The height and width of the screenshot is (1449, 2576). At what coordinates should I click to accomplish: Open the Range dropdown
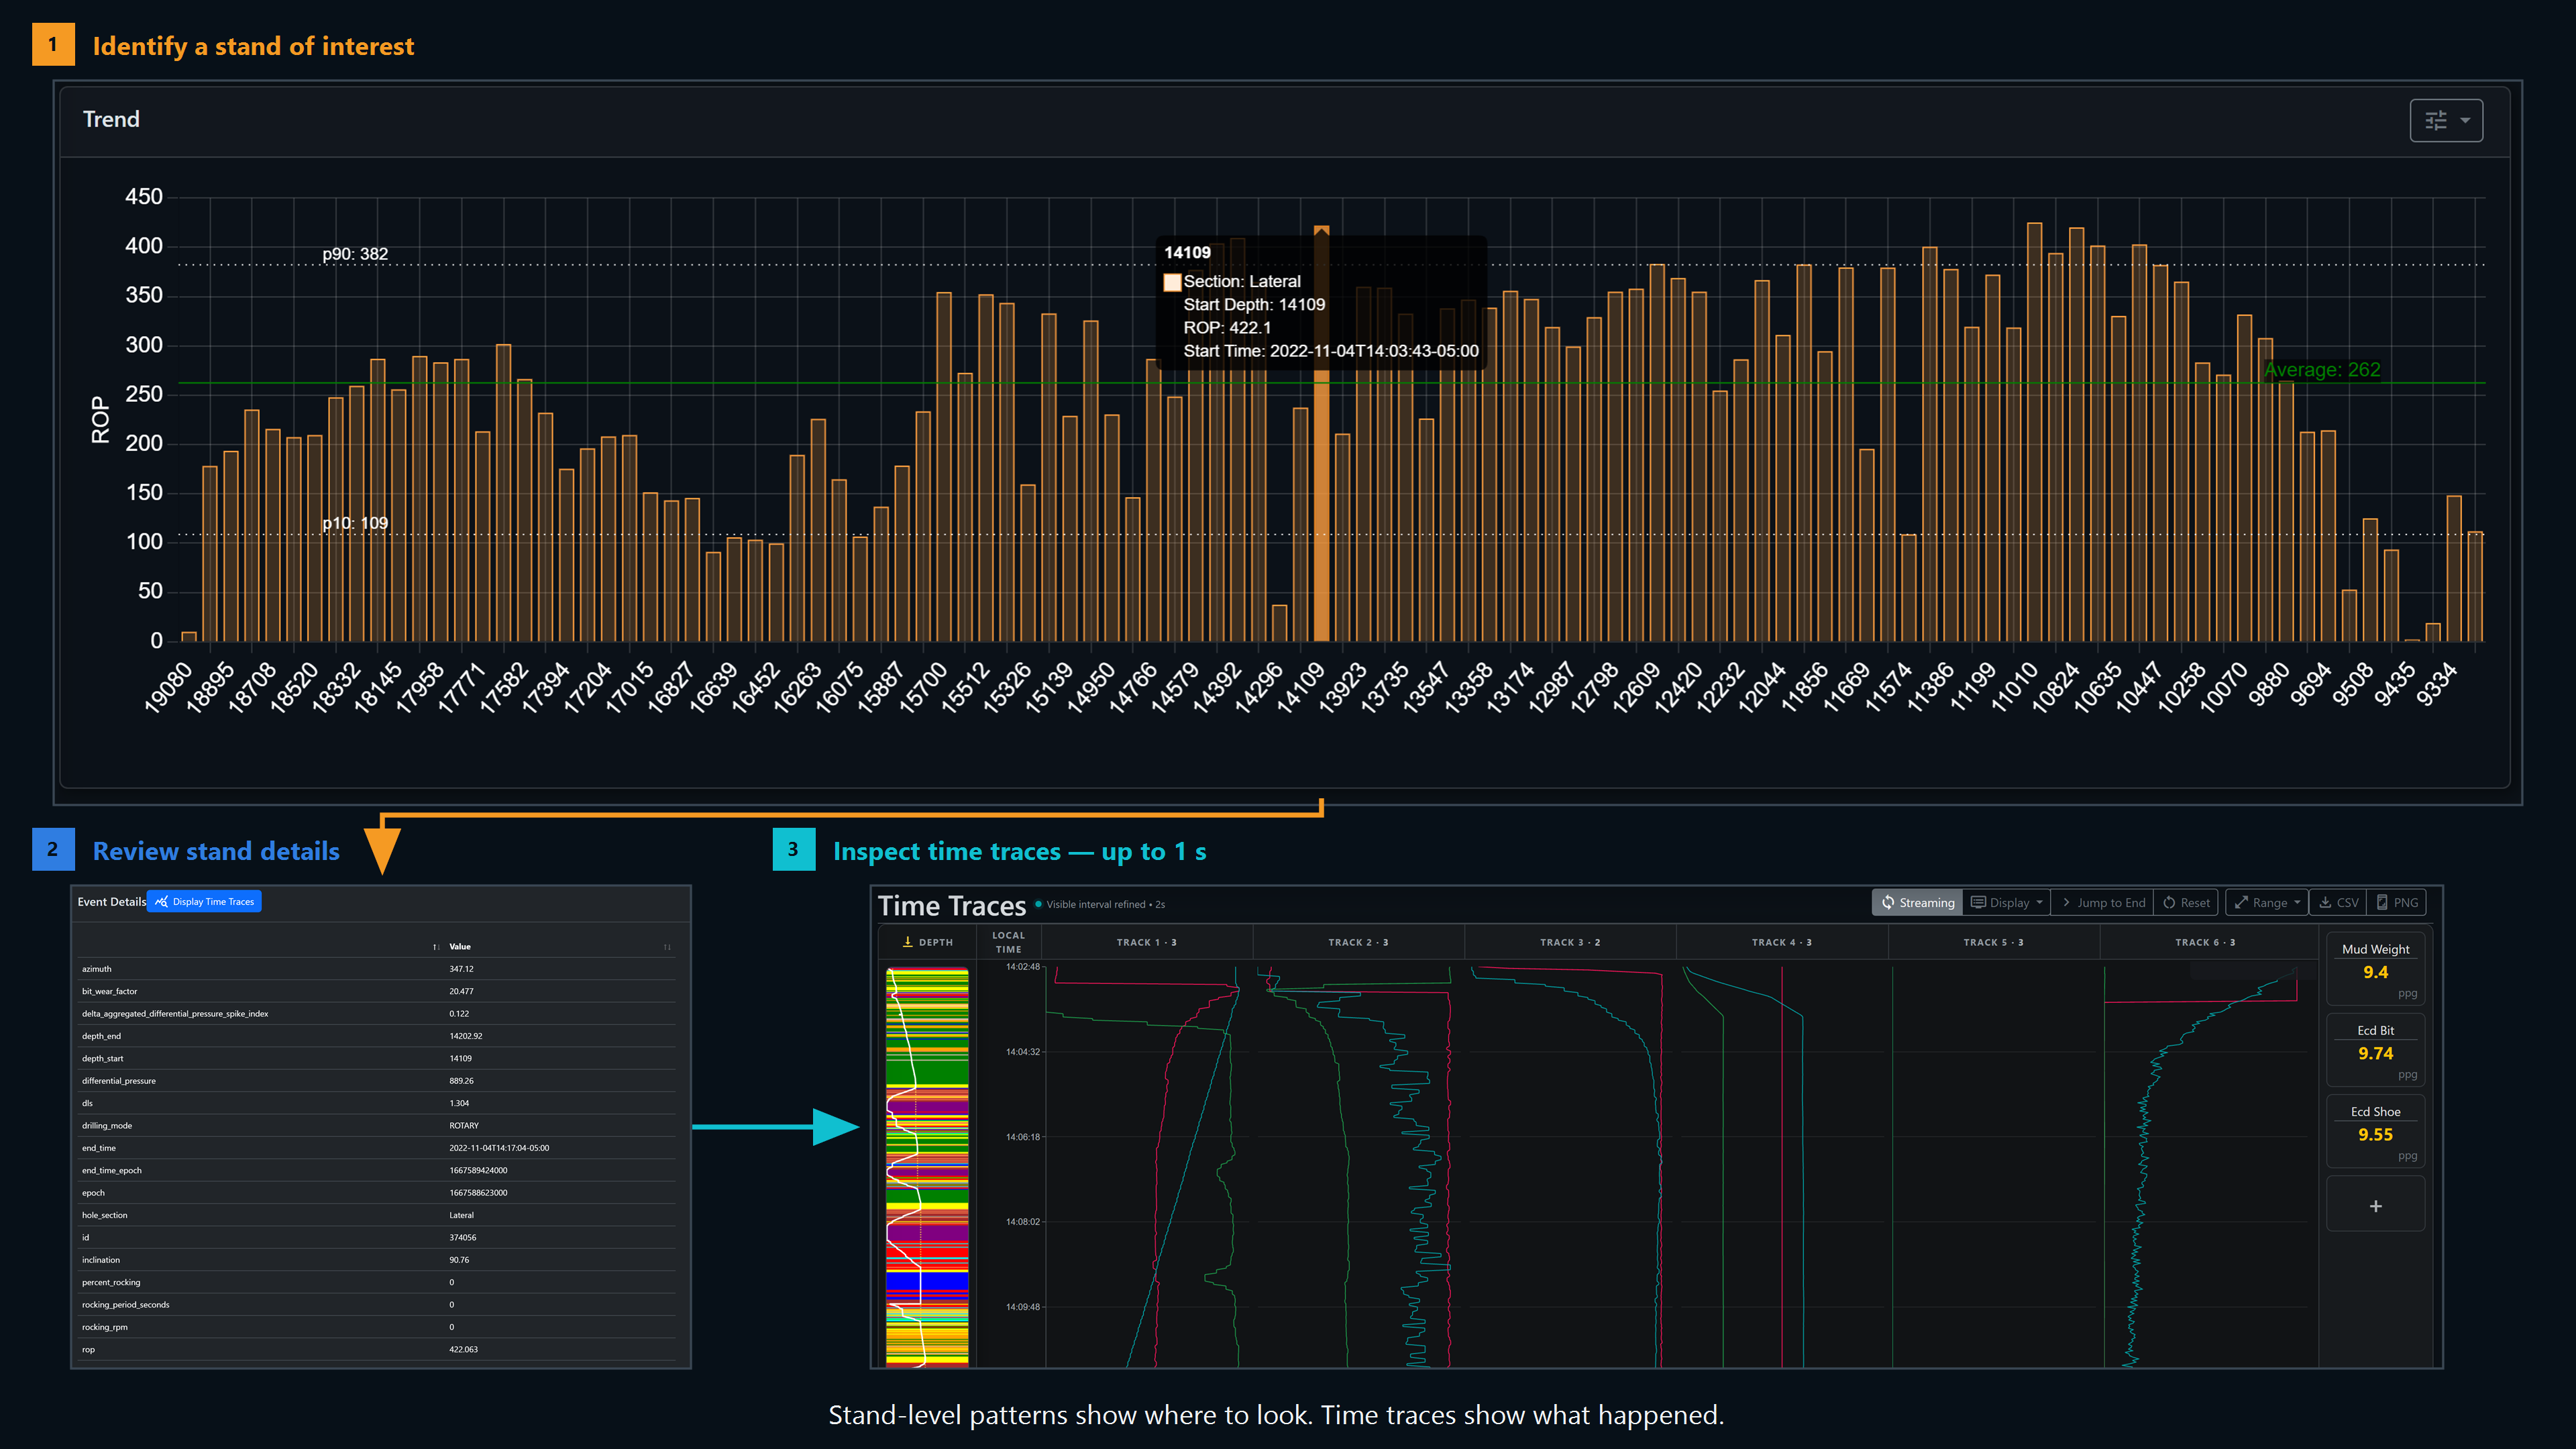pos(2267,902)
